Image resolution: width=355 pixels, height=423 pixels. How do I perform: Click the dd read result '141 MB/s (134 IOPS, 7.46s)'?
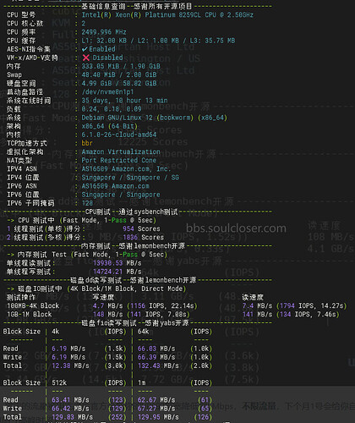[291, 314]
